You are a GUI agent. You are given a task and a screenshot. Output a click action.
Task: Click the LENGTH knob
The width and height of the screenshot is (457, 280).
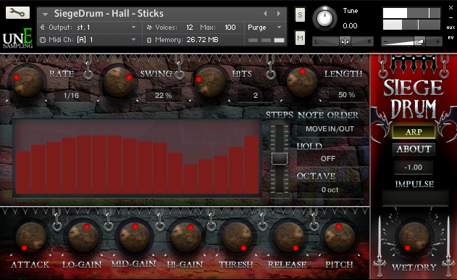302,82
